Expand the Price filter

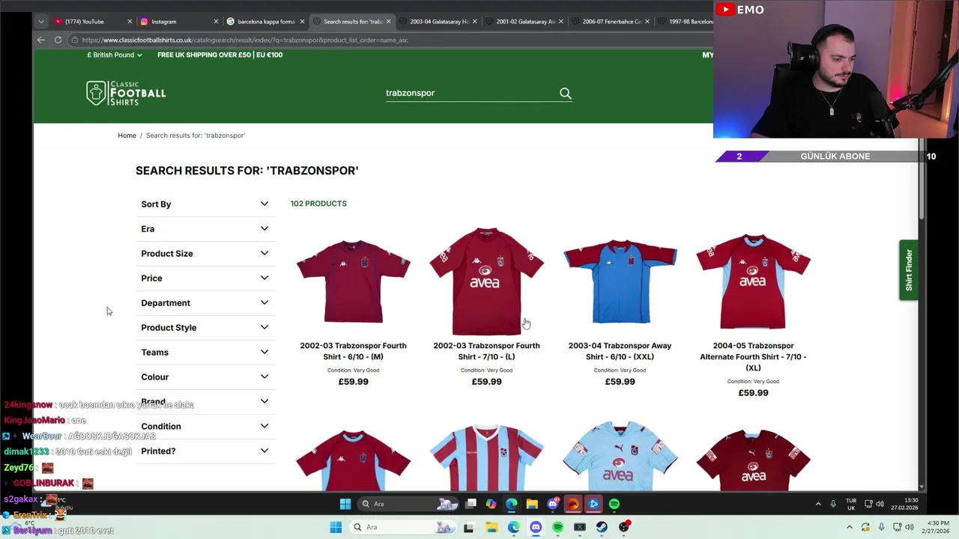pos(205,278)
